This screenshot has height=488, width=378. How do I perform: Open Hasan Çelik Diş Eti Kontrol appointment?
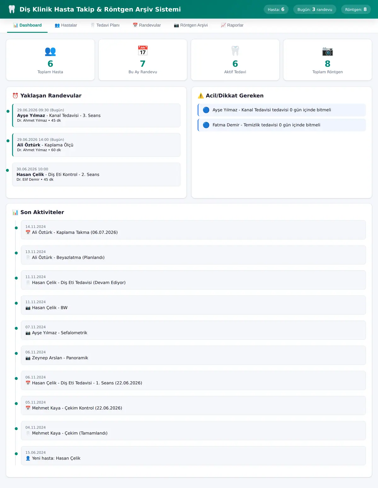96,175
